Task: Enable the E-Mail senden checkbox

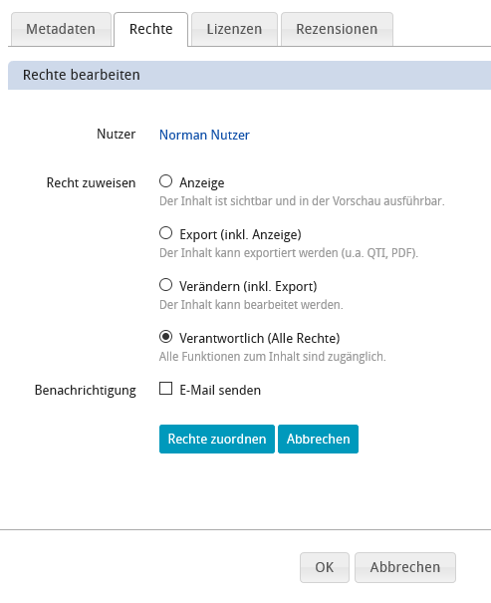Action: pos(165,389)
